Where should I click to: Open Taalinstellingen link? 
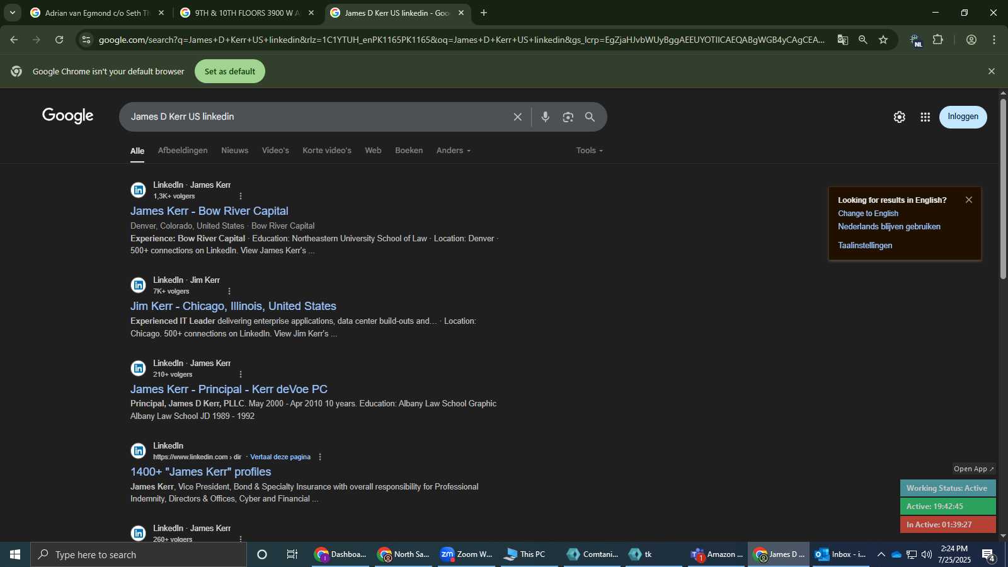pos(865,246)
